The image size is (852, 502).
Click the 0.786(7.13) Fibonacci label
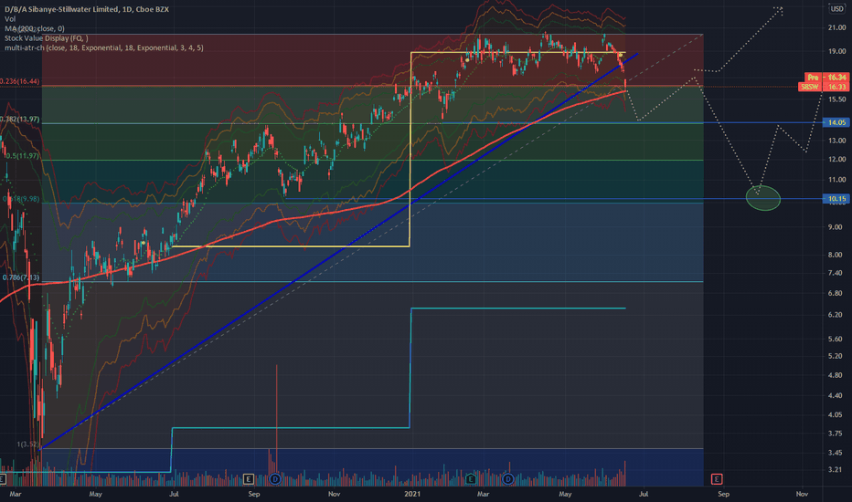pyautogui.click(x=21, y=277)
